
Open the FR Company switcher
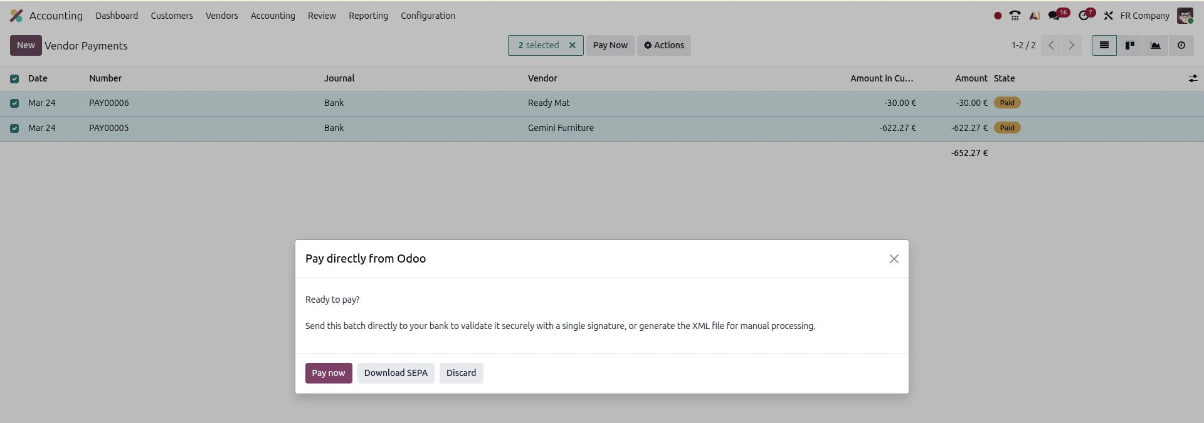pos(1144,16)
